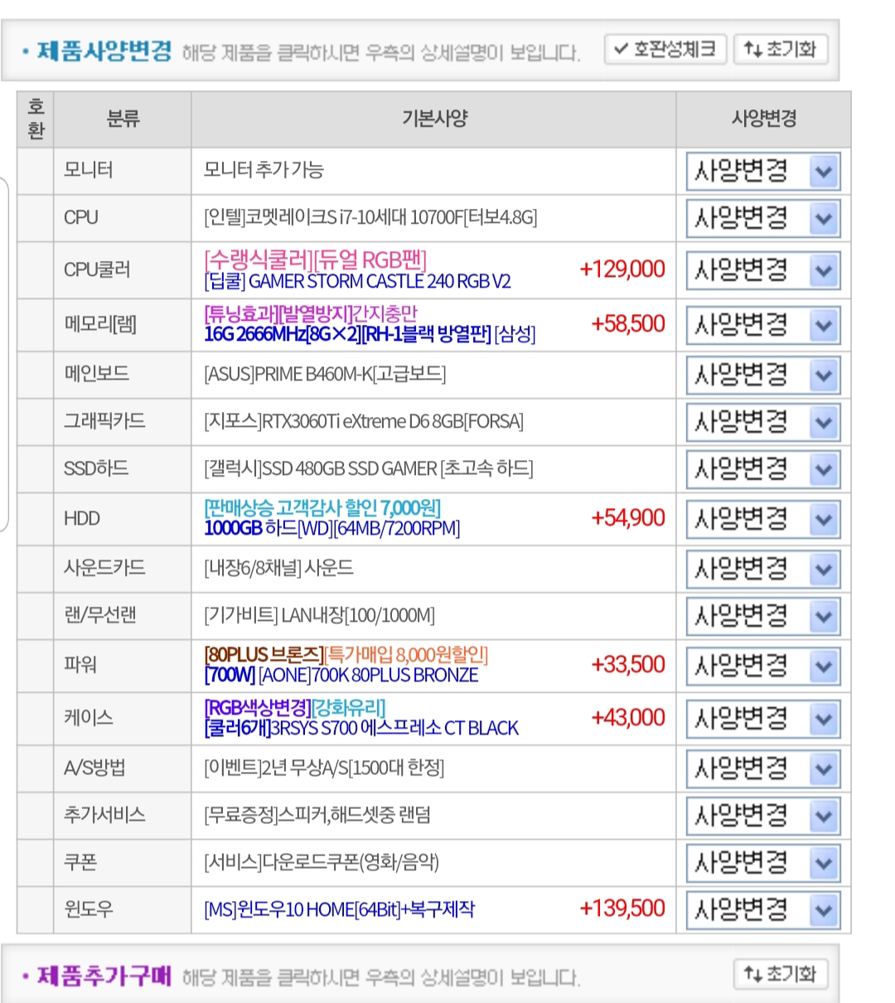The image size is (895, 1003).
Task: Select the RTX3060Ti eXtreme D6 8GB spec
Action: coord(364,422)
